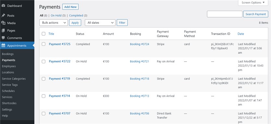Open Schedules submenu
Viewport: 271px width, 124px height.
pos(8,91)
